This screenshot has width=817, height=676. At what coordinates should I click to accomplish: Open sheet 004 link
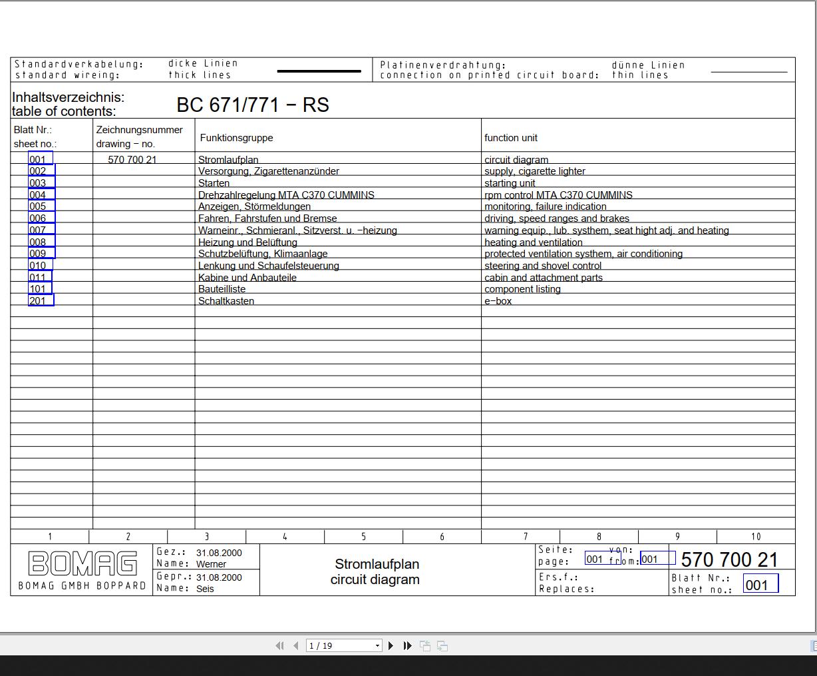point(41,194)
